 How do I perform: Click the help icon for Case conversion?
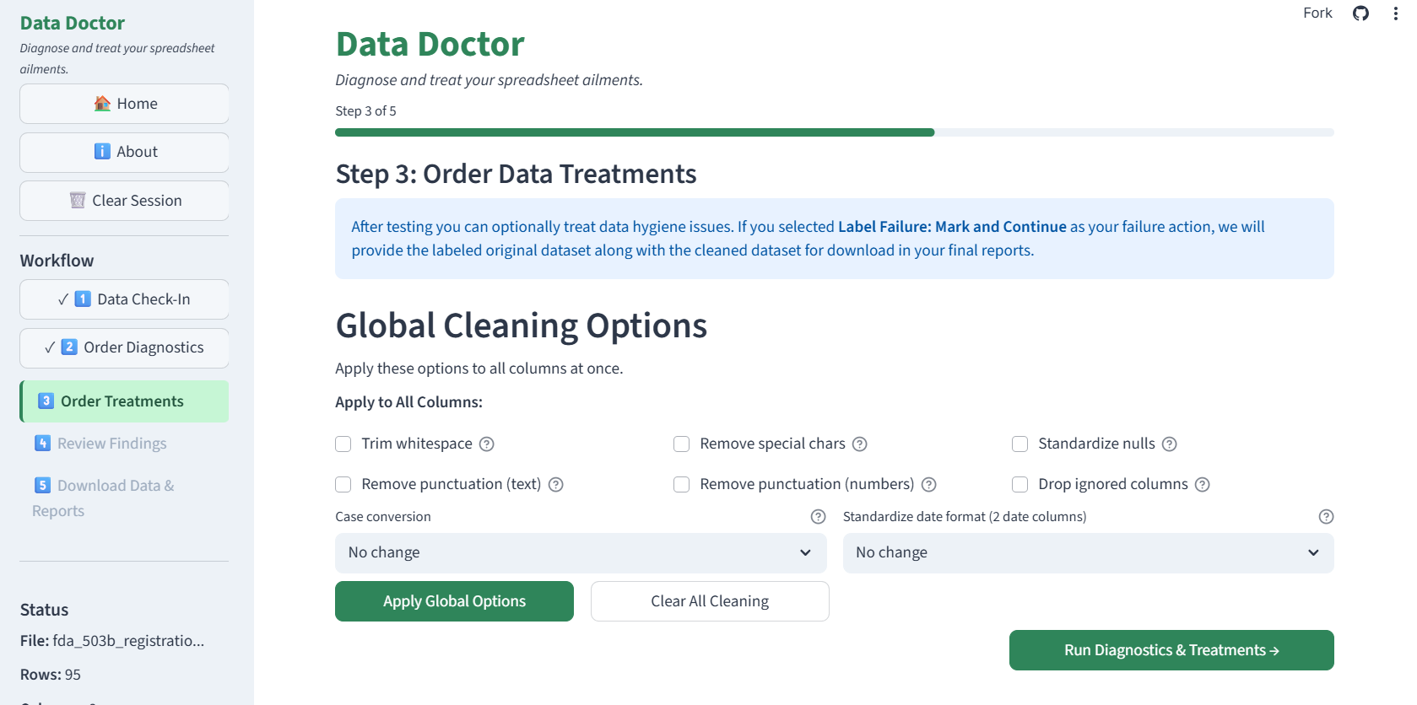(818, 516)
